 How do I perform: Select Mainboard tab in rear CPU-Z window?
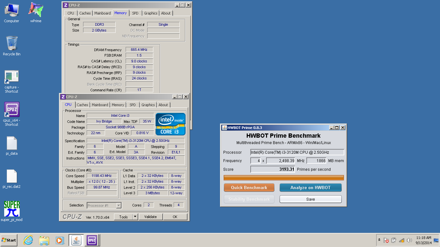pos(102,13)
